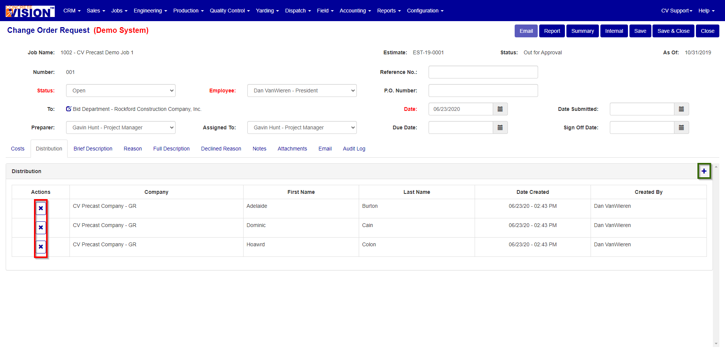Open the Accounting menu
Screen dimensions: 725x353
[355, 11]
